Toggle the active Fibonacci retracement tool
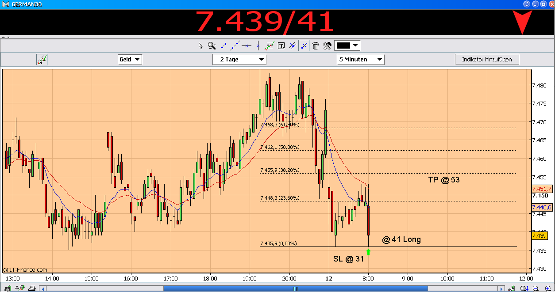The image size is (555, 292). (x=304, y=45)
